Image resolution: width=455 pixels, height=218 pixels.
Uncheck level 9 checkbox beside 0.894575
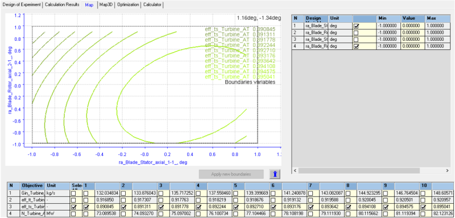(x=386, y=207)
